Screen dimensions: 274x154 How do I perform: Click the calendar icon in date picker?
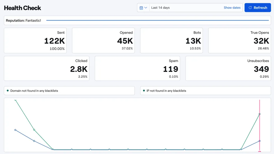pos(141,8)
